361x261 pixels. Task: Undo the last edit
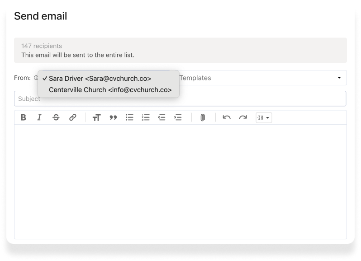(227, 117)
